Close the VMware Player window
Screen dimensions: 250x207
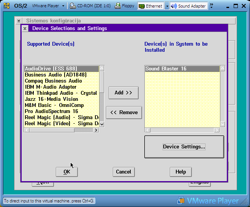pos(244,6)
